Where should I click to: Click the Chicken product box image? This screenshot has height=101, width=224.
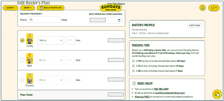29,78
